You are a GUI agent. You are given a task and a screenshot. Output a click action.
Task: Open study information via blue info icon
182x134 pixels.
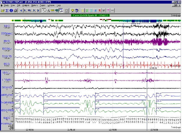tap(11, 11)
